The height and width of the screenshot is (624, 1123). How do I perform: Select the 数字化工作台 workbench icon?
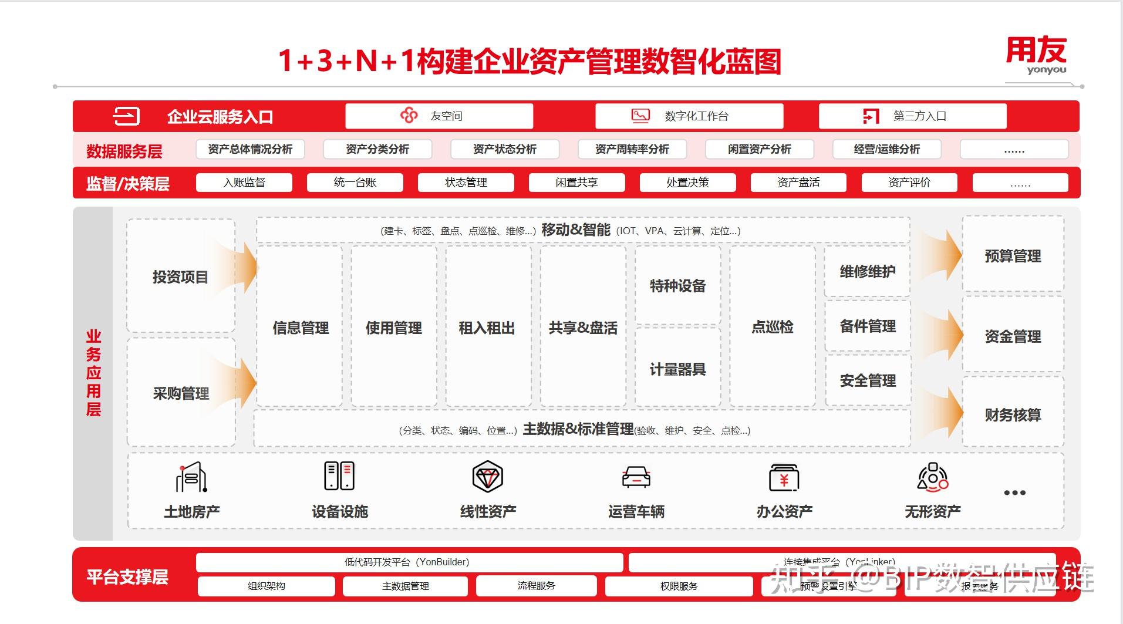tap(639, 116)
